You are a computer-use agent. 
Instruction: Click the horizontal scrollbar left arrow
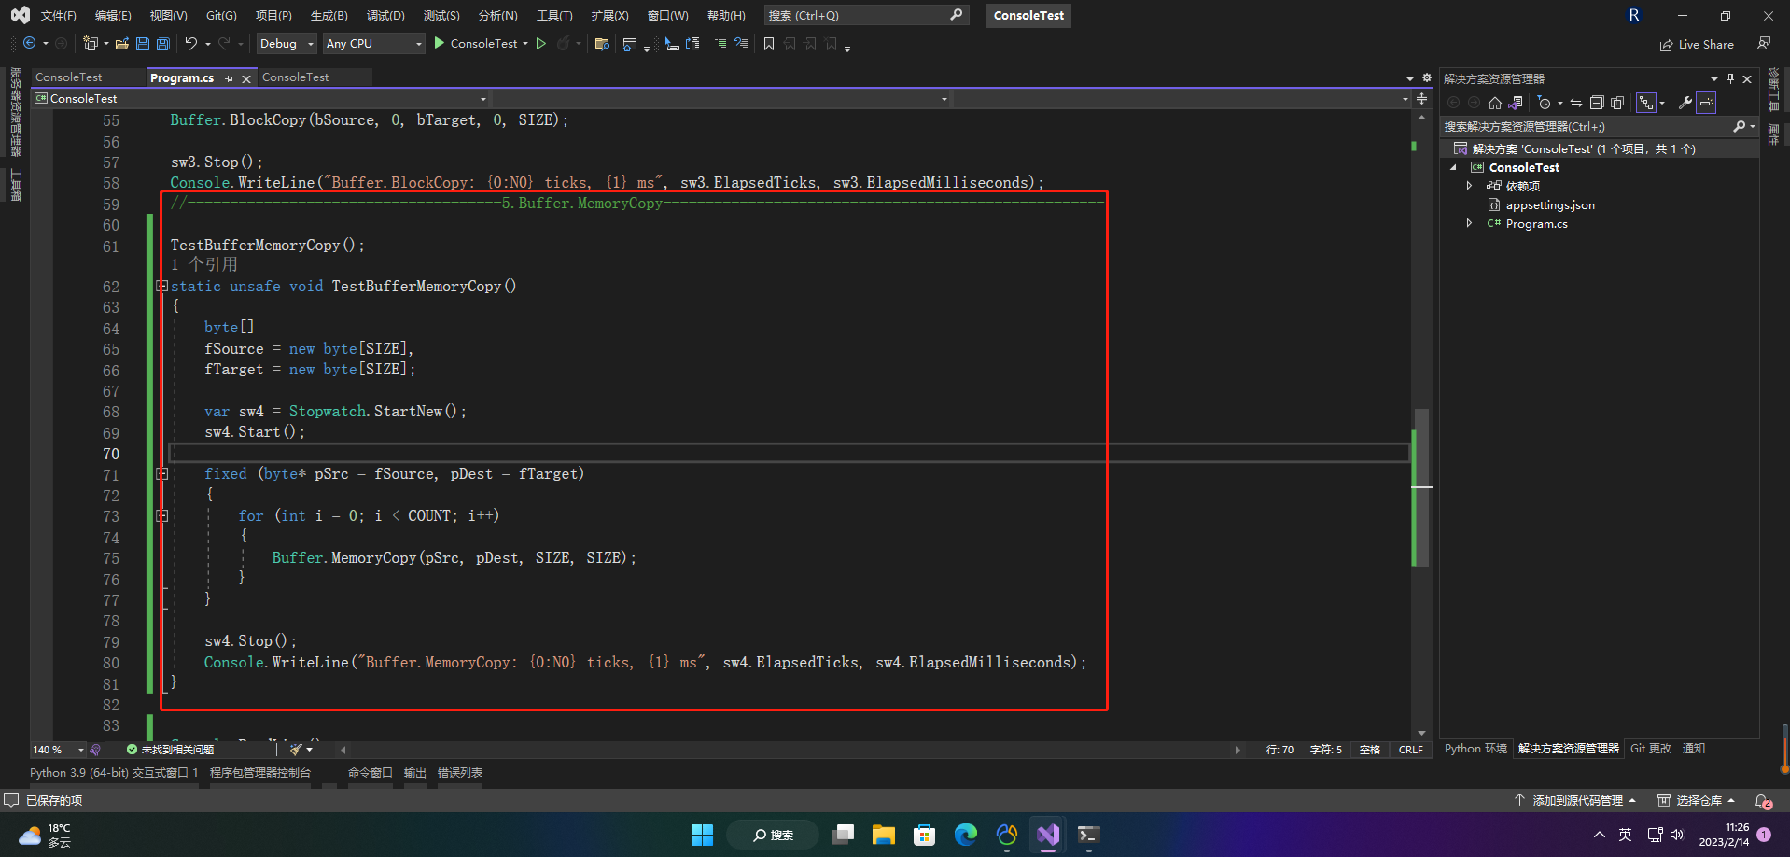pos(343,749)
